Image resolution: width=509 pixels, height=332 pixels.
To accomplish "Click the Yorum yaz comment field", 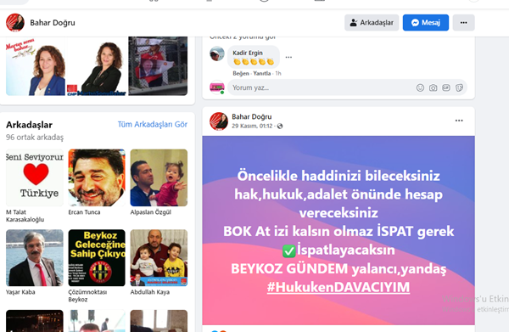I will click(x=347, y=87).
